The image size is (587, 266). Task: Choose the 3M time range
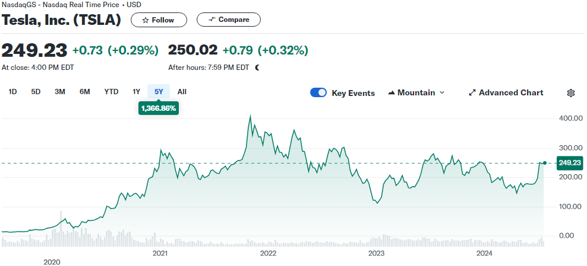coord(60,92)
